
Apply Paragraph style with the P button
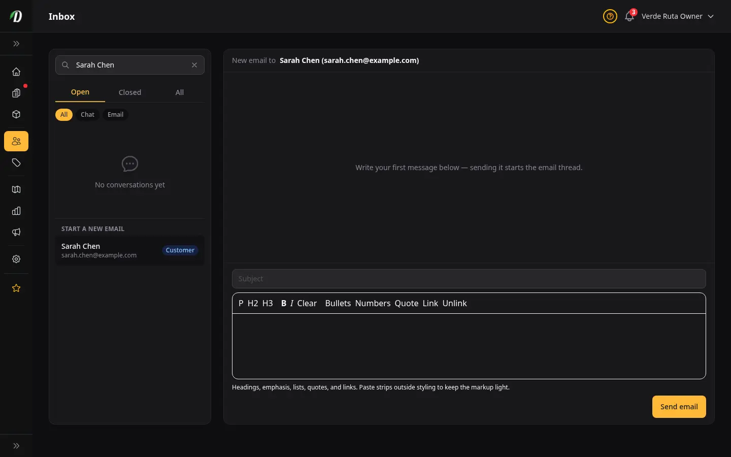[x=241, y=303]
